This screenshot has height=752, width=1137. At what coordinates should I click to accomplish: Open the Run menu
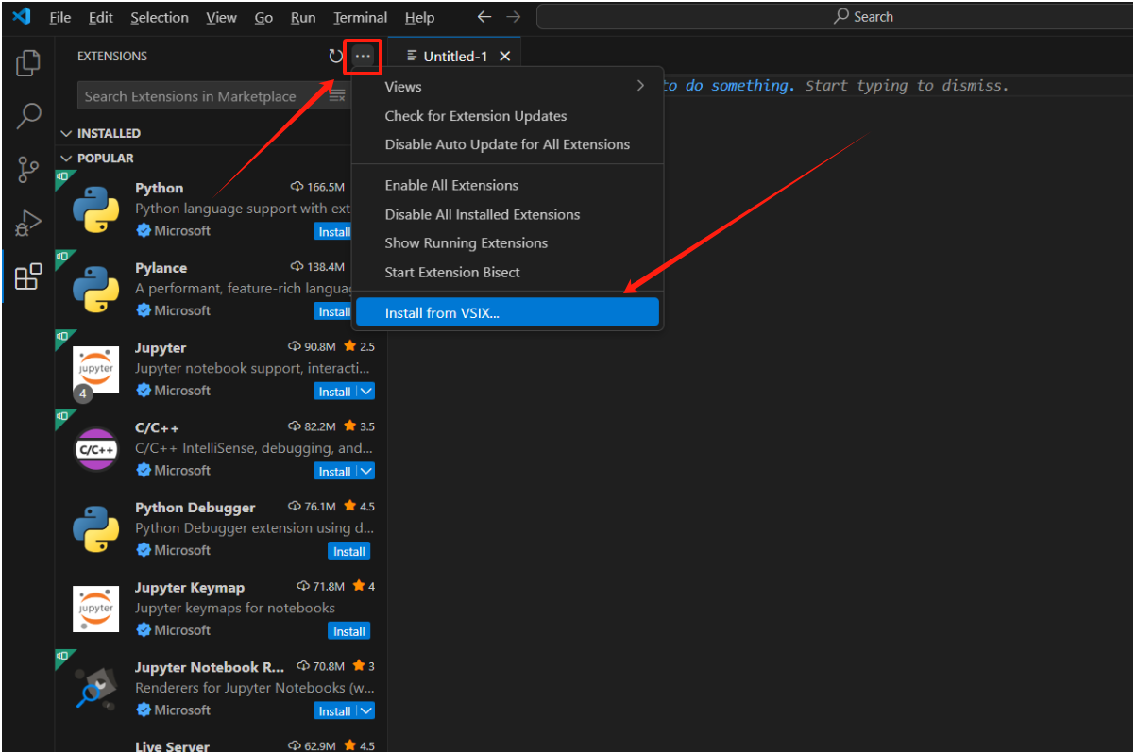[x=303, y=18]
